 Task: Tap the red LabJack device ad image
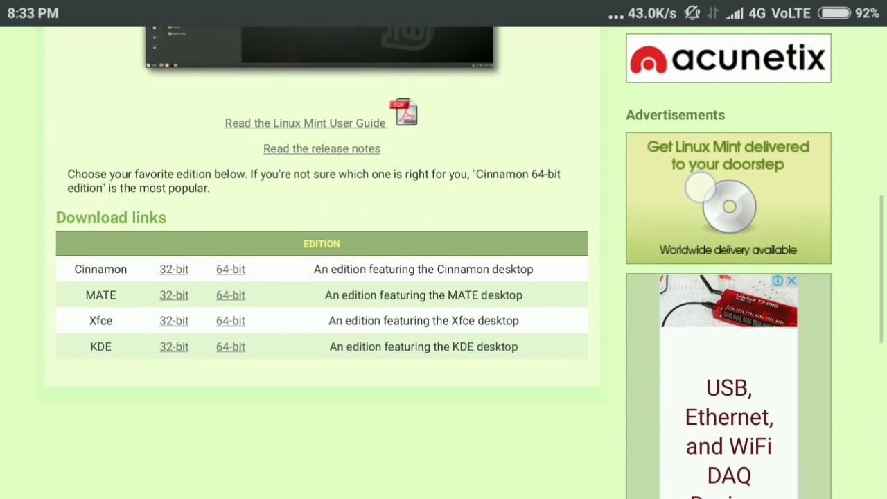pos(728,301)
